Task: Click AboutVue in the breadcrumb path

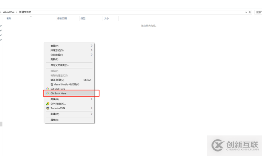Action: point(9,12)
